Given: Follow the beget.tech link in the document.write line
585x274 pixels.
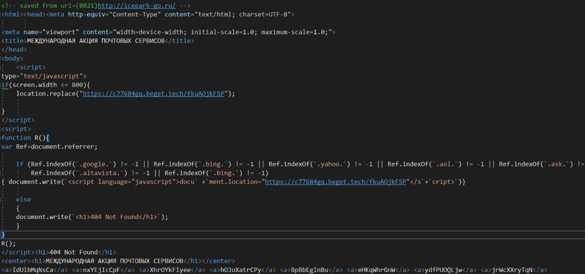Looking at the screenshot, I should [x=335, y=182].
